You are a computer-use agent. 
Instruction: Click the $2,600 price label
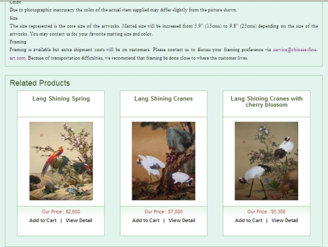pyautogui.click(x=61, y=212)
